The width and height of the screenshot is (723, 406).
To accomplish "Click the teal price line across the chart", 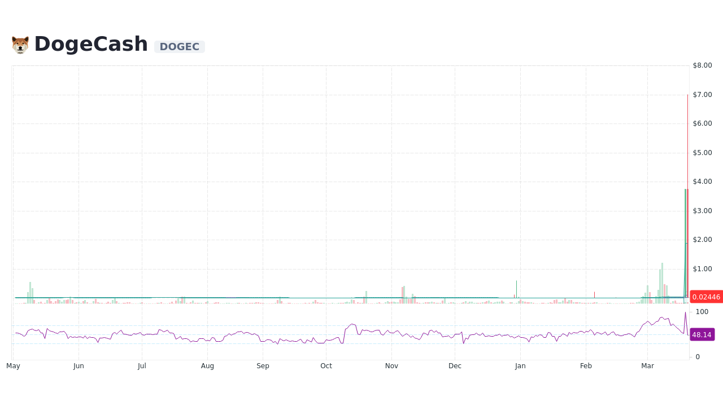I will tap(339, 297).
